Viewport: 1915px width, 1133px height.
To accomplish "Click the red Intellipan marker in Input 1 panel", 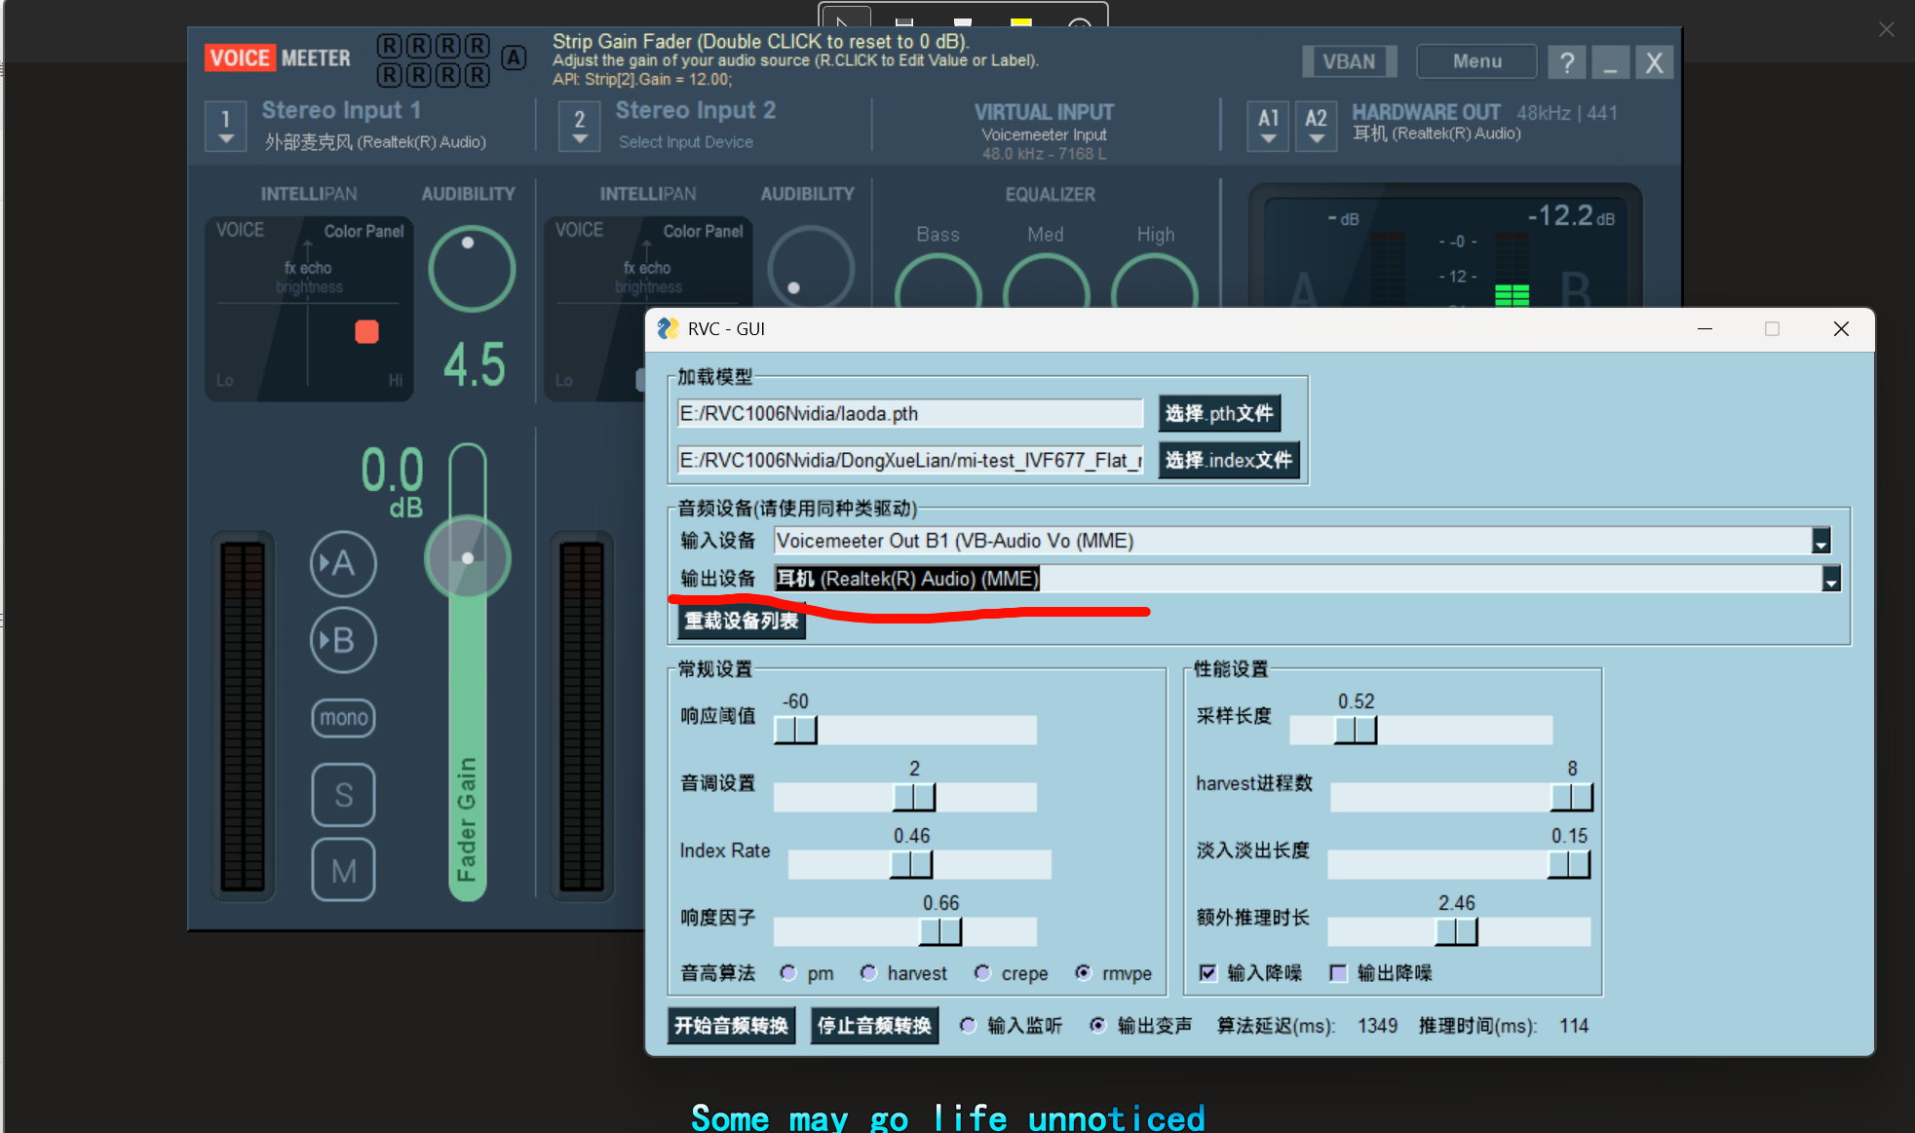I will [367, 332].
